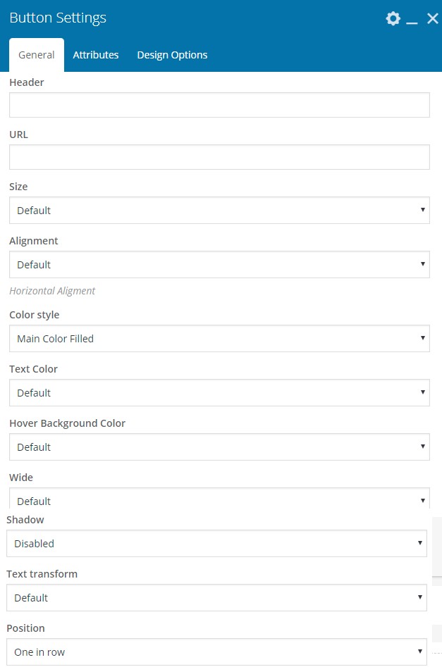Open the settings gear icon
This screenshot has width=442, height=667.
pos(393,18)
